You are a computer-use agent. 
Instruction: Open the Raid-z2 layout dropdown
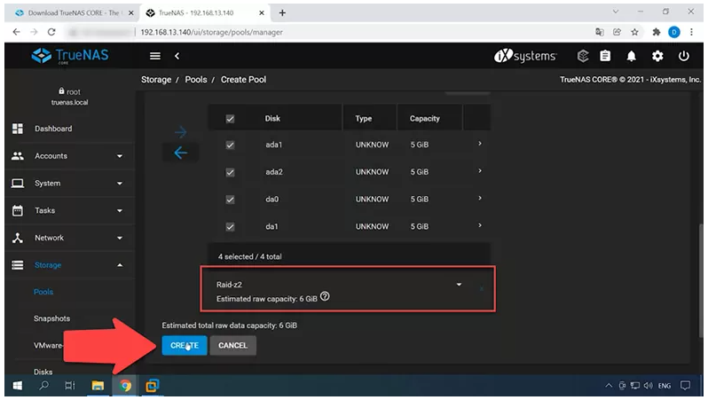tap(339, 285)
